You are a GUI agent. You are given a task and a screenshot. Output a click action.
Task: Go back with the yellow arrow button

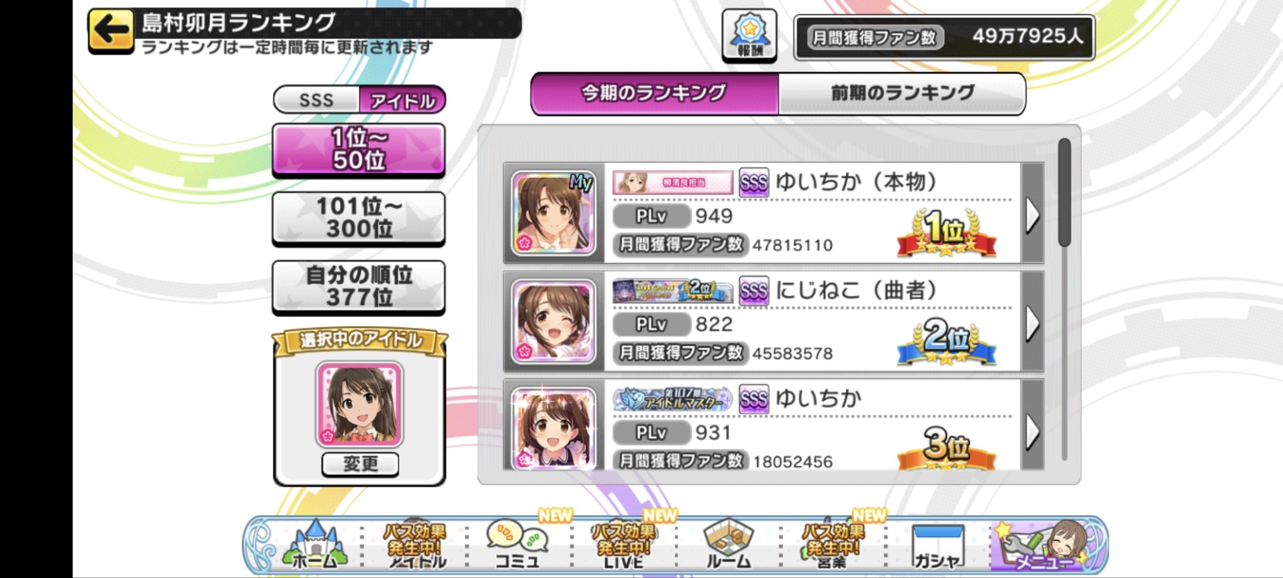click(111, 30)
